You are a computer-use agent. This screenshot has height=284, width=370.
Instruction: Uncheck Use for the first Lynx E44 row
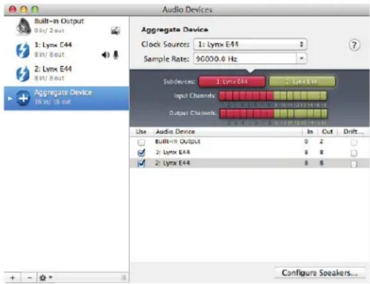(141, 153)
